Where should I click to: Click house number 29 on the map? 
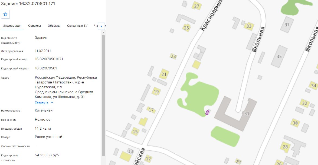tap(238, 161)
